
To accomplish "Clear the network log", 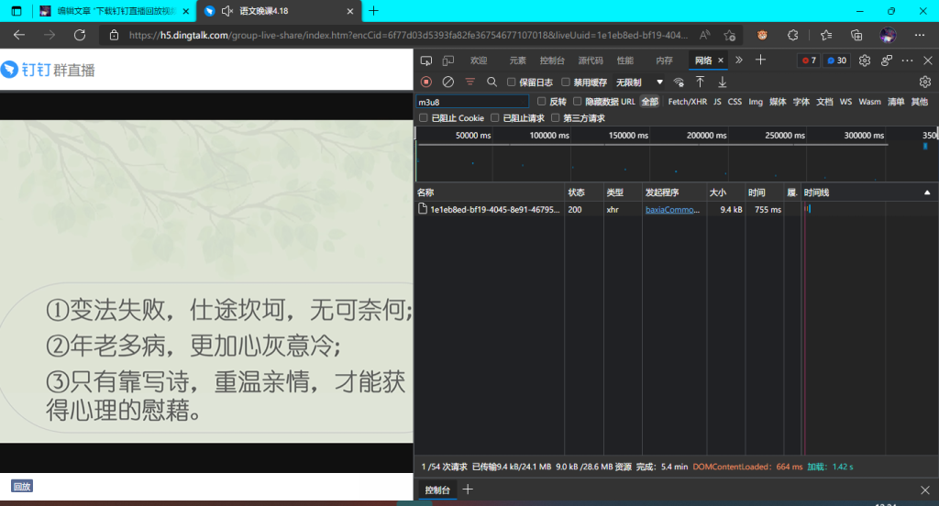I will [x=448, y=82].
